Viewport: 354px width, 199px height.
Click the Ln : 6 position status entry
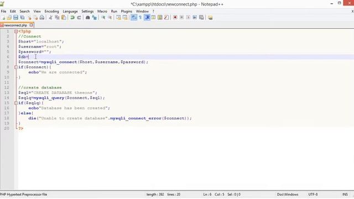click(207, 195)
